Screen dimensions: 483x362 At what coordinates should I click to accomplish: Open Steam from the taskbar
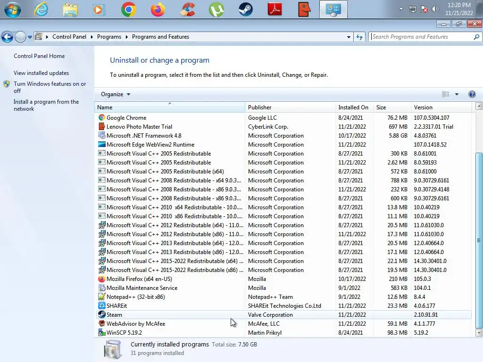pos(245,9)
